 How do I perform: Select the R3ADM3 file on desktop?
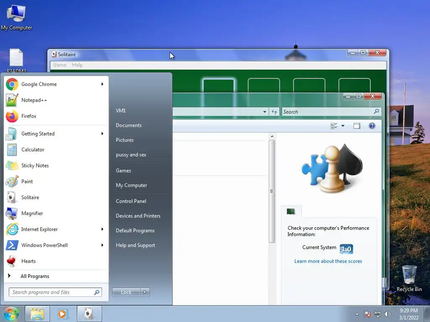[16, 61]
